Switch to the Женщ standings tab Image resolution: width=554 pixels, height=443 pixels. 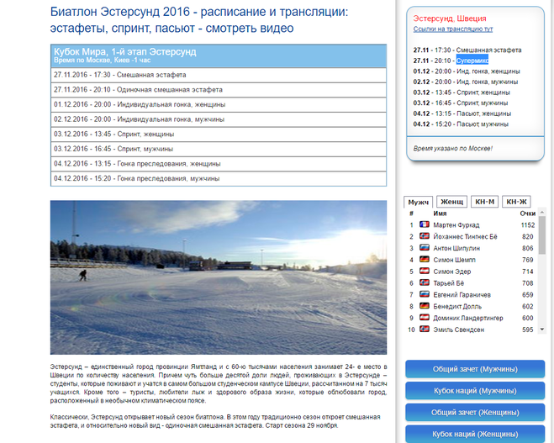tap(452, 202)
